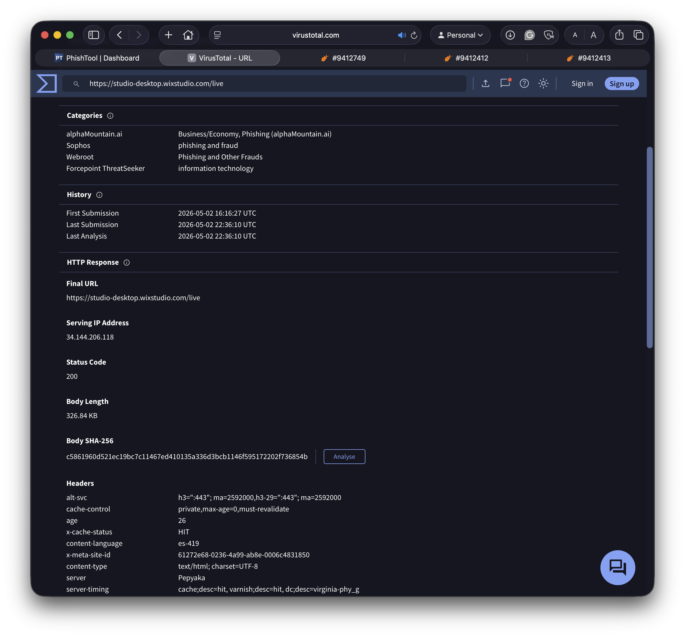This screenshot has width=685, height=637.
Task: Click the page vertical scrollbar
Action: point(650,247)
